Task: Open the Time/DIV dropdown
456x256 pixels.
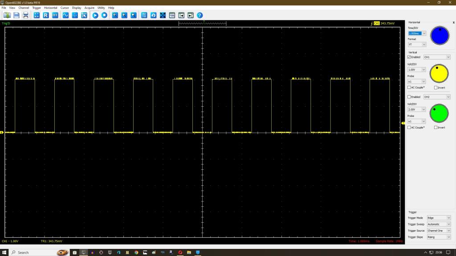Action: coord(424,33)
